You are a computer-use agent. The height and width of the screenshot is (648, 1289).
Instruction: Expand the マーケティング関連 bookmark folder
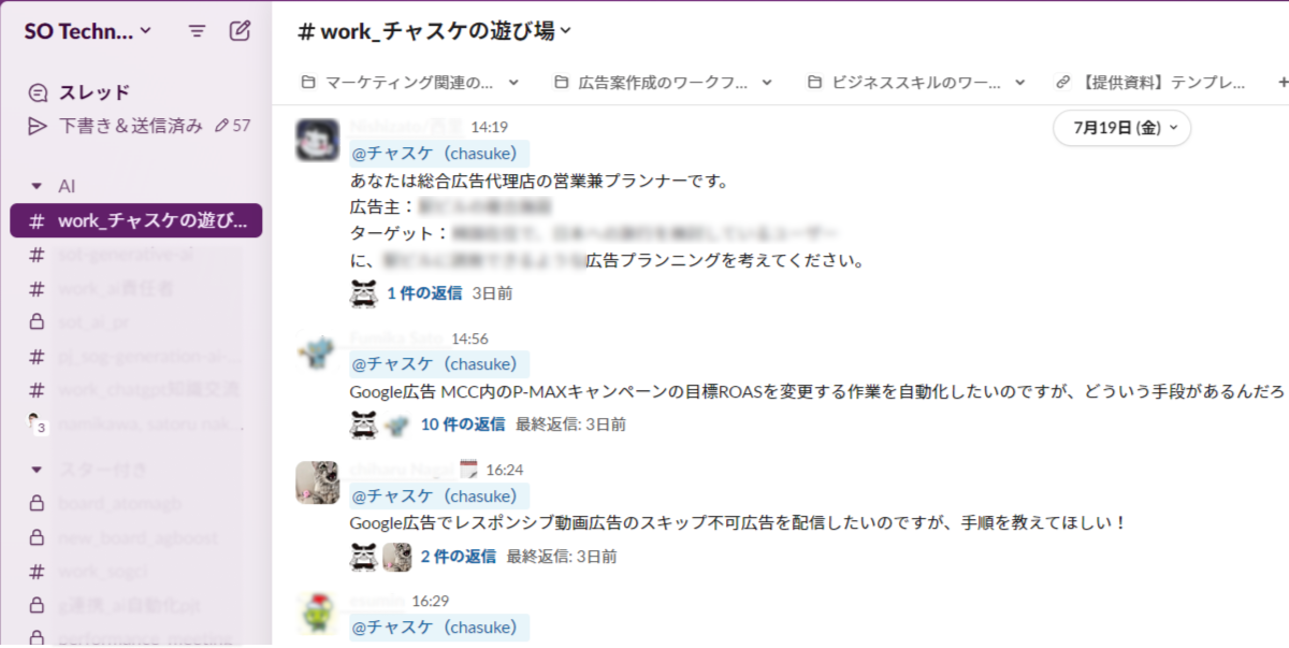click(410, 82)
